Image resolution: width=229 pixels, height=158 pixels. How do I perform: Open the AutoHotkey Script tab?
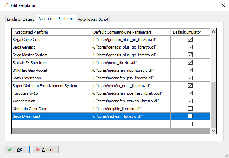[x=93, y=19]
